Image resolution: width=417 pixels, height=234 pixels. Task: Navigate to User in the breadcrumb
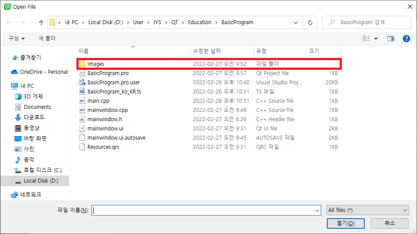pos(138,22)
